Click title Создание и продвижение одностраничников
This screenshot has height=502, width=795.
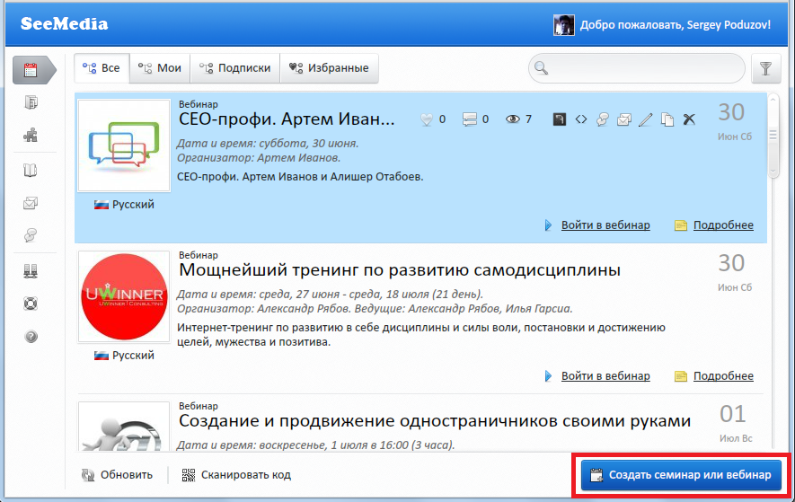435,421
